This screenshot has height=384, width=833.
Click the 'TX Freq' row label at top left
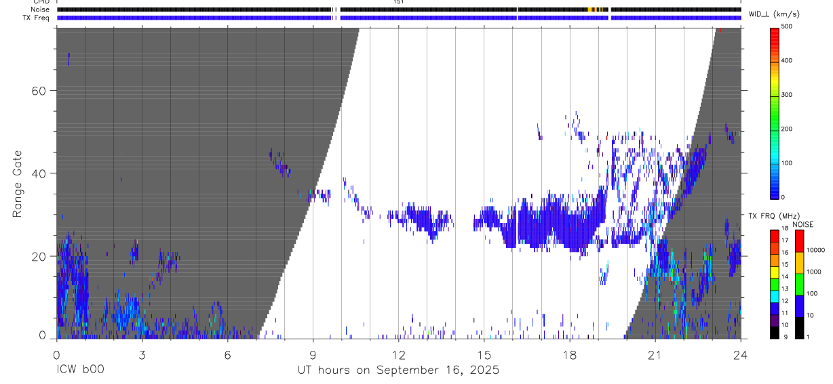click(37, 18)
